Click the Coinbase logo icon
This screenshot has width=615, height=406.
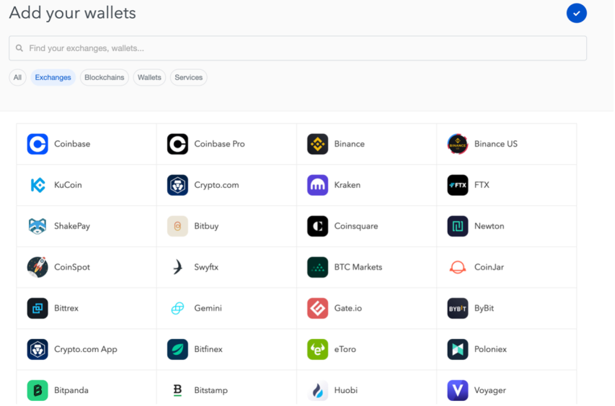37,144
